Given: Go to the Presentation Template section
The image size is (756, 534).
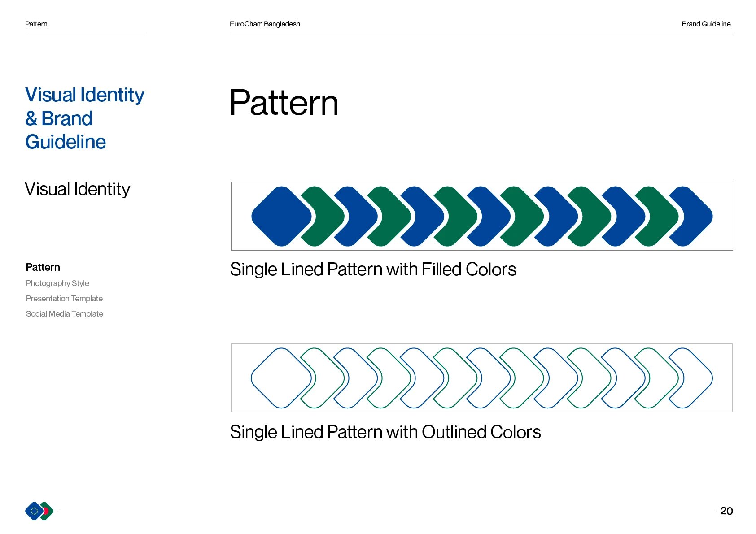Looking at the screenshot, I should pyautogui.click(x=64, y=299).
